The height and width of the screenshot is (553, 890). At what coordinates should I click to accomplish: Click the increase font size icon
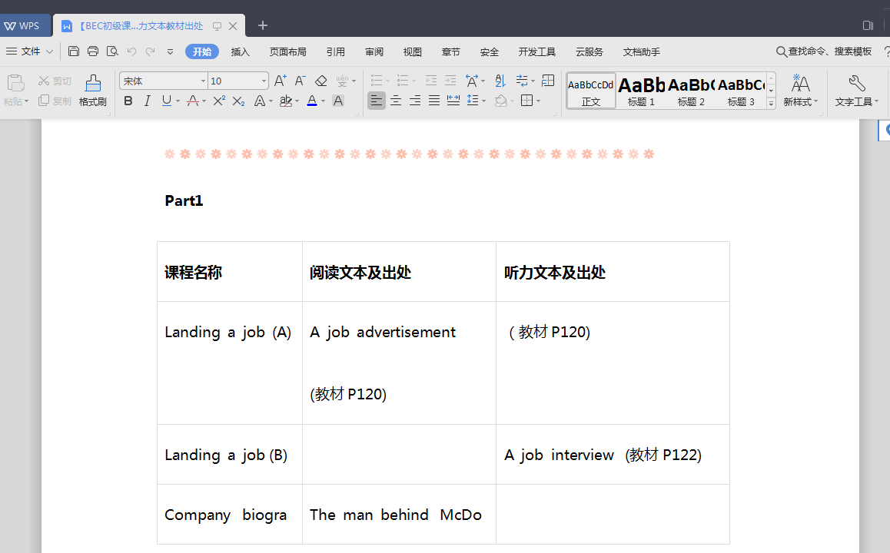coord(280,81)
